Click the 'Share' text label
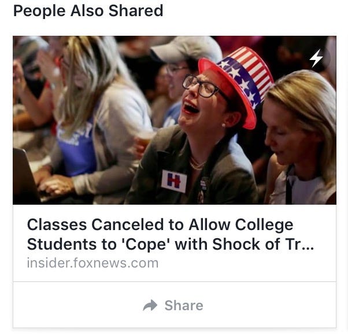348x335 pixels. point(184,306)
